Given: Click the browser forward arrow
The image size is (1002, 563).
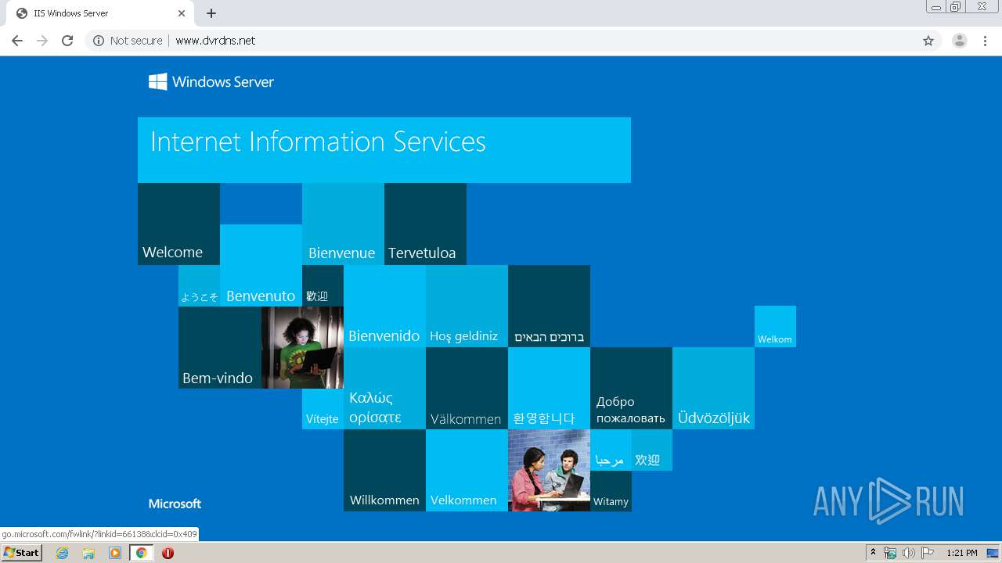Looking at the screenshot, I should tap(42, 41).
